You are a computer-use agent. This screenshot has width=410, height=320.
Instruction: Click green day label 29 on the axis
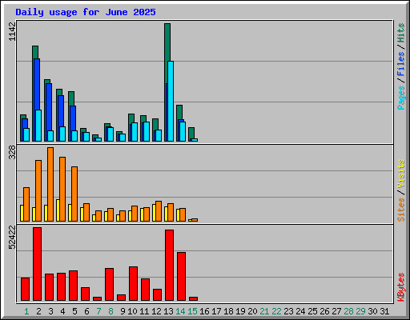pos(360,311)
